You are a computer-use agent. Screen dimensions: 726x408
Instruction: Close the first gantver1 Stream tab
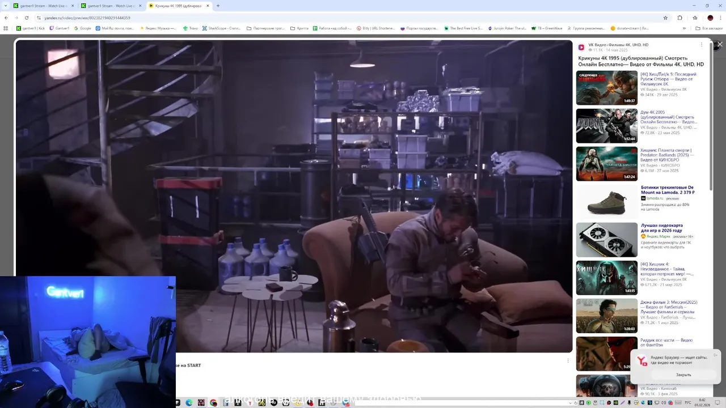[x=73, y=6]
